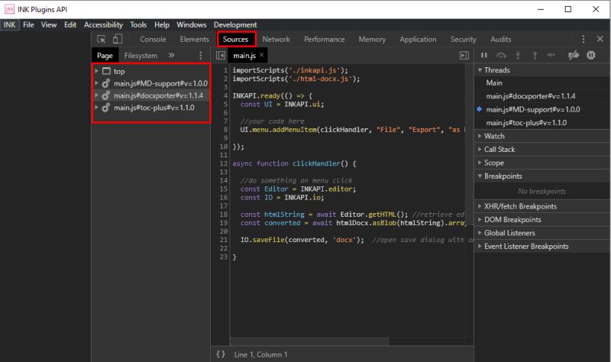
Task: Step out of current function
Action: 535,55
